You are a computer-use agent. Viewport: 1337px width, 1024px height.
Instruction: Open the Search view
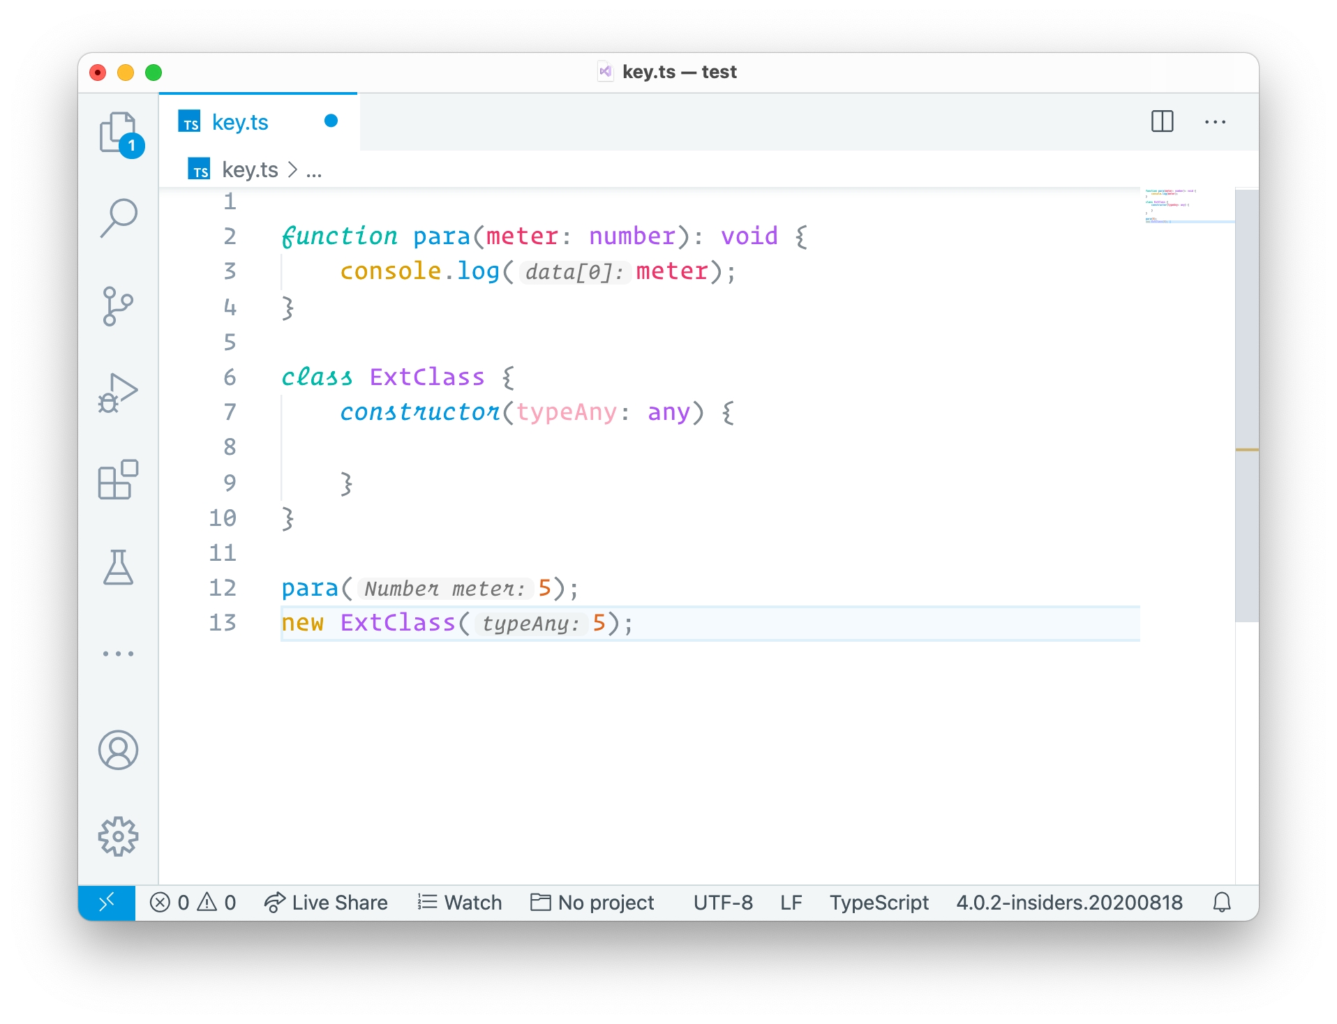click(118, 218)
